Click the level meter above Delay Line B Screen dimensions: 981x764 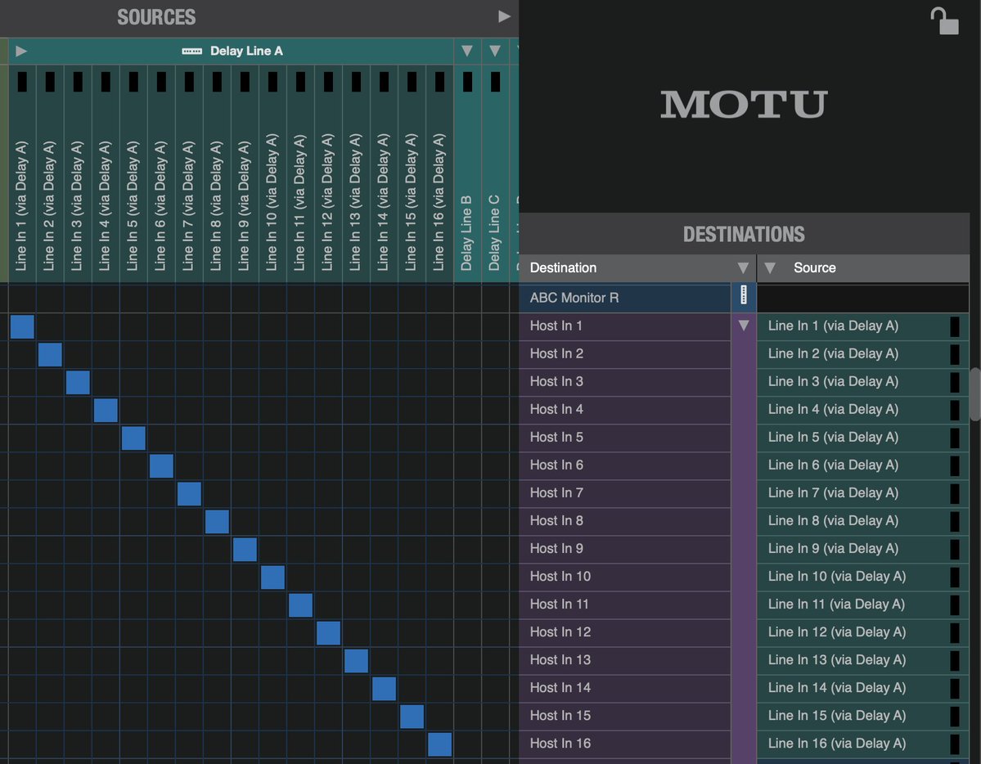pyautogui.click(x=467, y=82)
